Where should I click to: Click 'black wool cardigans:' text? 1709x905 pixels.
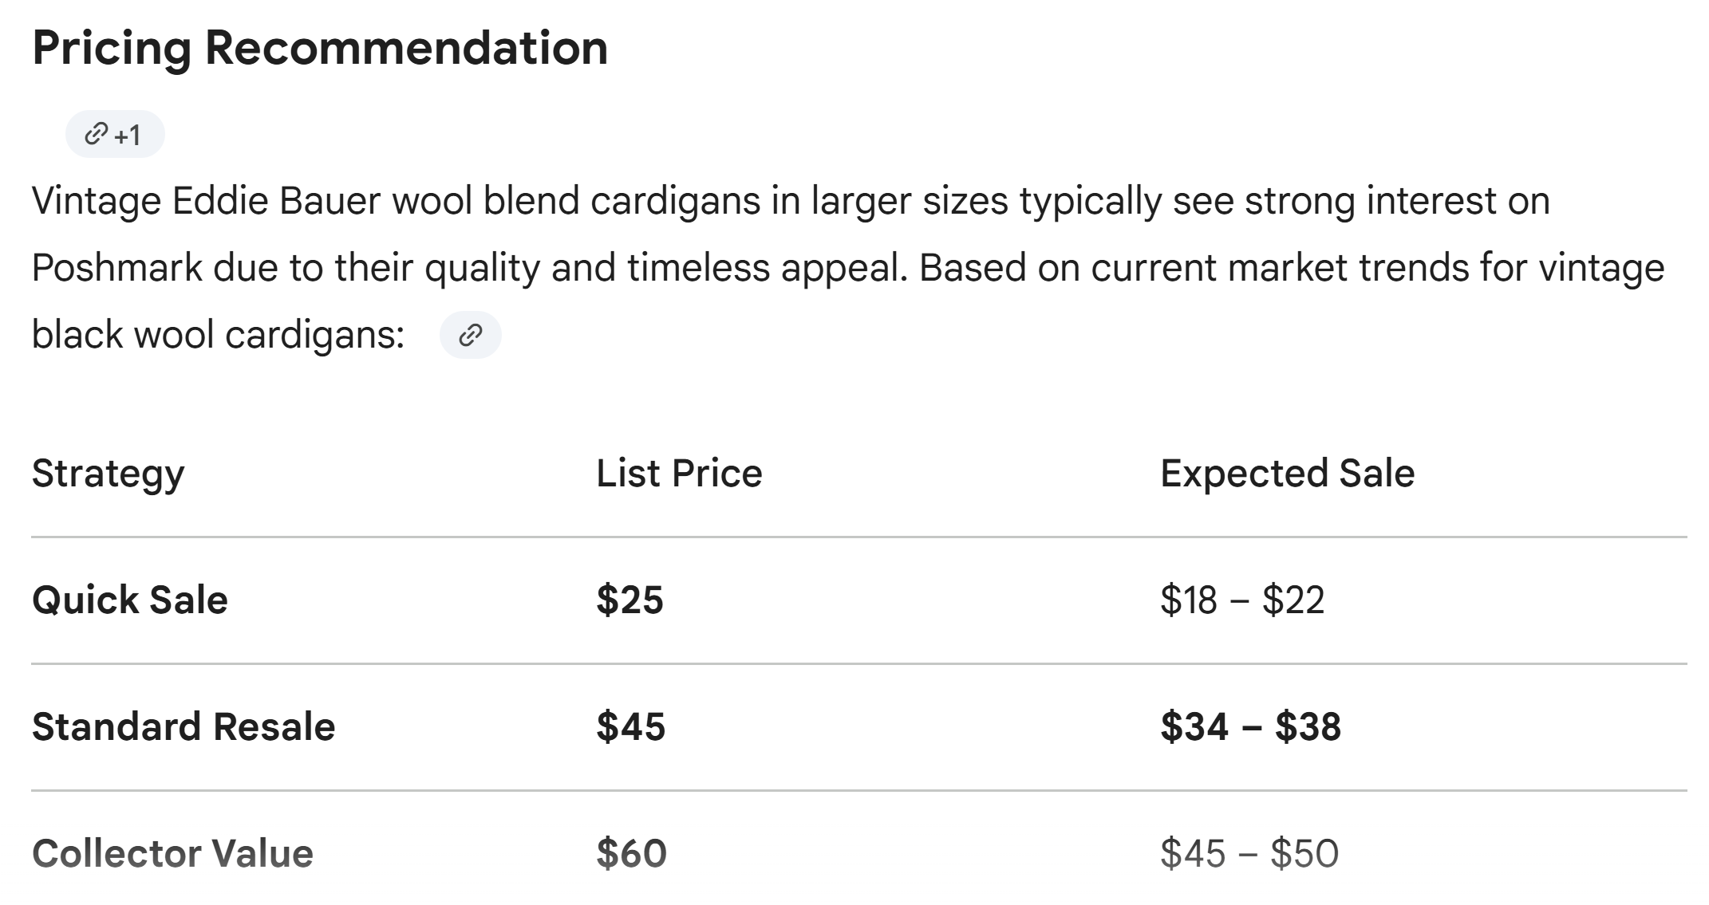pos(219,334)
